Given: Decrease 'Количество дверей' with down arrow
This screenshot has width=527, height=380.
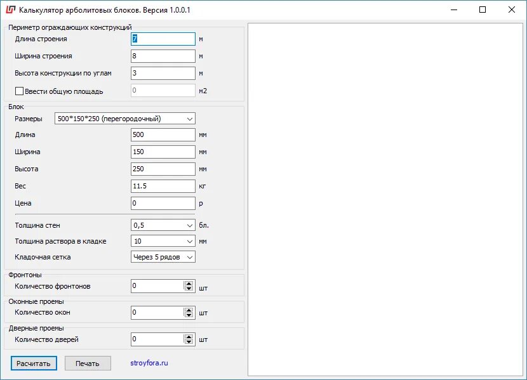Looking at the screenshot, I should [189, 342].
